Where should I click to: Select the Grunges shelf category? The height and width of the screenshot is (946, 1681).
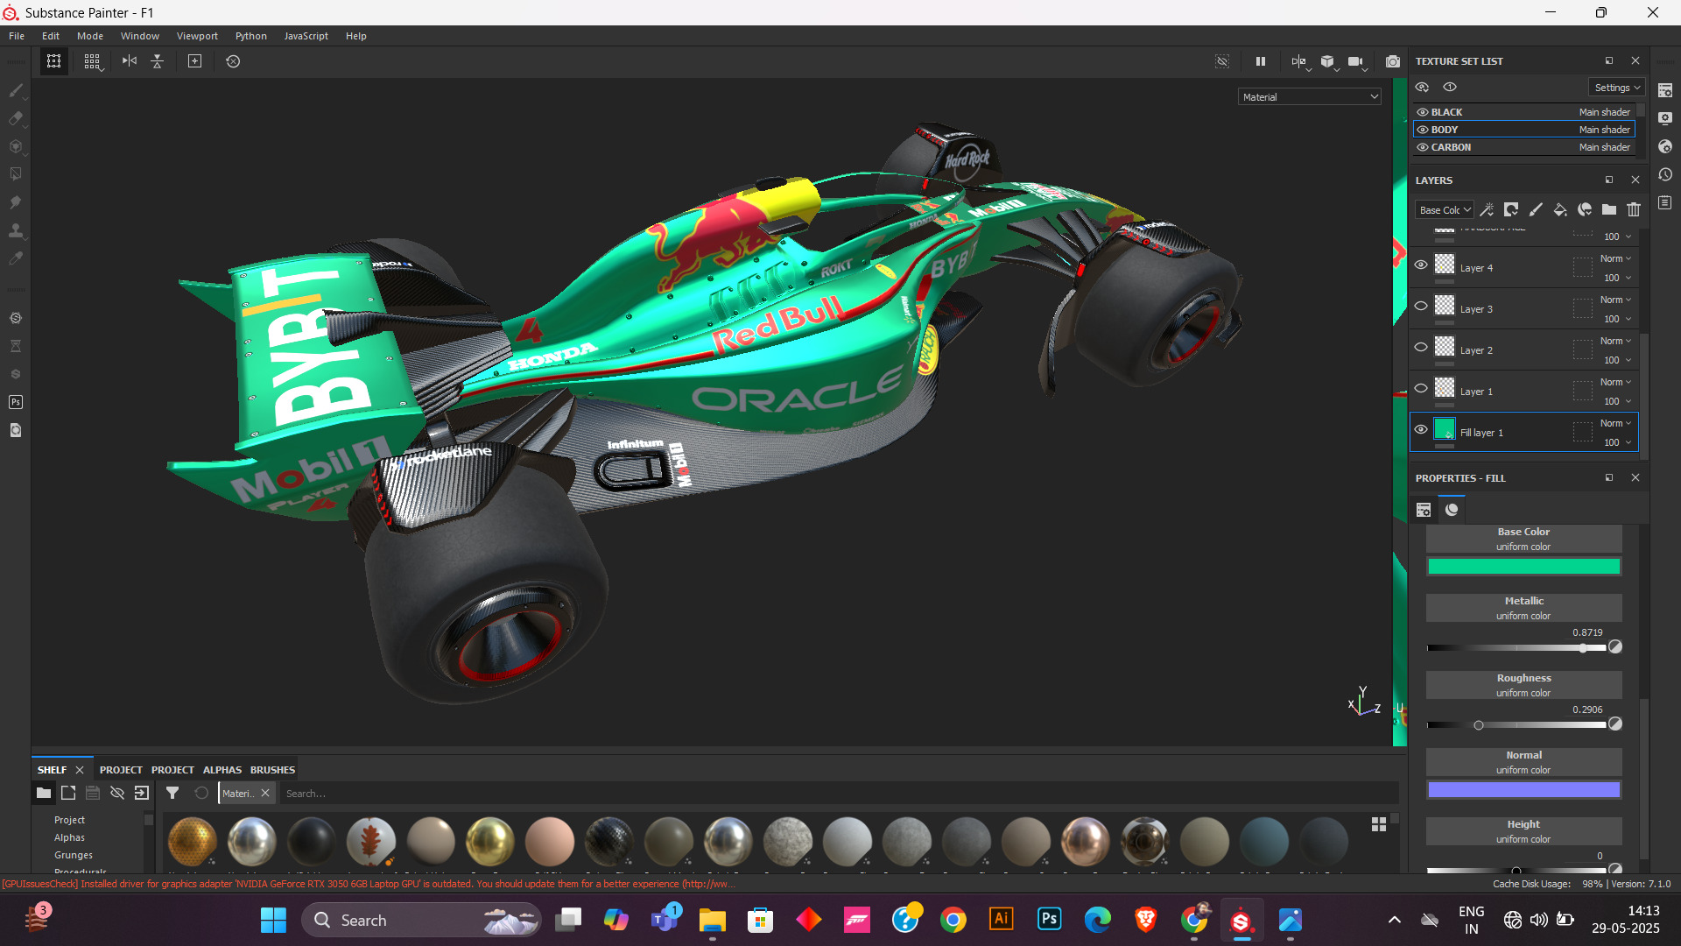click(x=74, y=855)
